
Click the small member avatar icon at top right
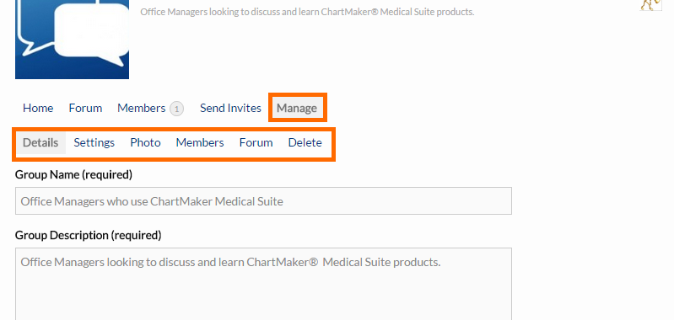point(650,5)
